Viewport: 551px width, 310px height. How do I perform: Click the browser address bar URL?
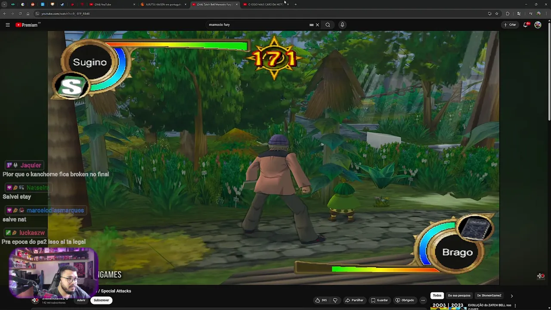click(65, 13)
